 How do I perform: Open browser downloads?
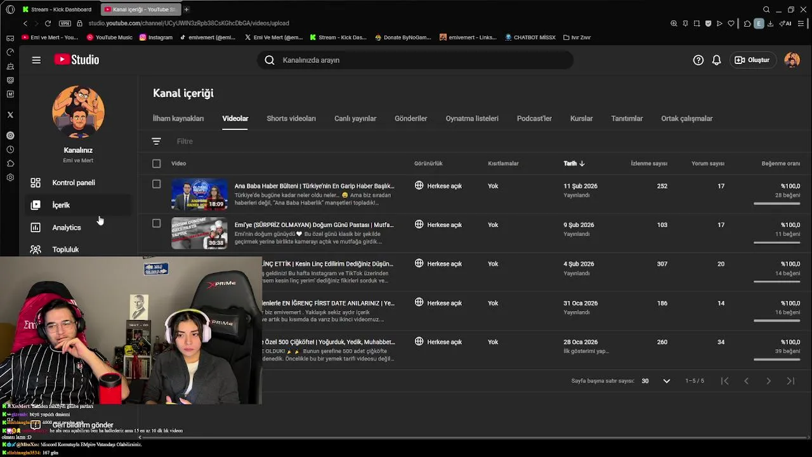[x=770, y=23]
